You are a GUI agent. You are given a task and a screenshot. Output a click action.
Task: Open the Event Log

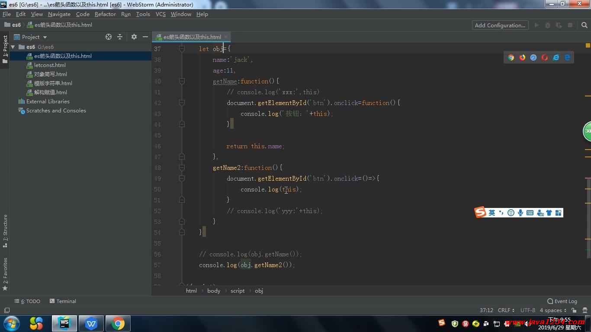tap(562, 301)
